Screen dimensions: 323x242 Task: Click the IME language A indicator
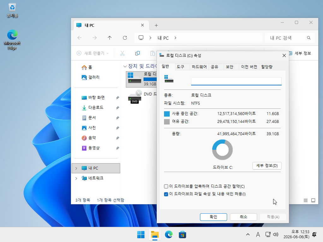[258, 234]
